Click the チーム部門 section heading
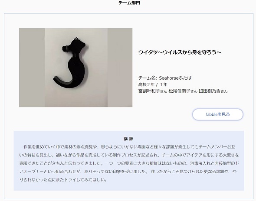This screenshot has height=201, width=256. (x=129, y=3)
